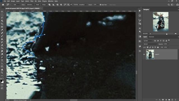This screenshot has height=101, width=179.
Task: Open the Normal blend mode dropdown
Action: click(150, 44)
